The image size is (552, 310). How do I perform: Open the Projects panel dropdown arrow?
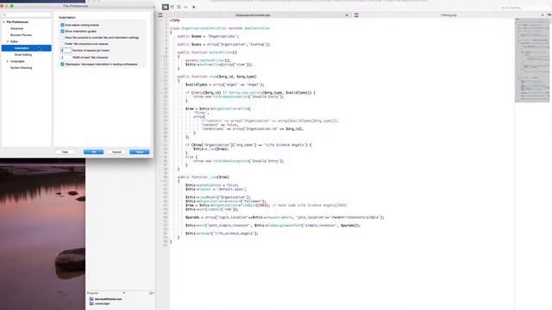point(123,293)
